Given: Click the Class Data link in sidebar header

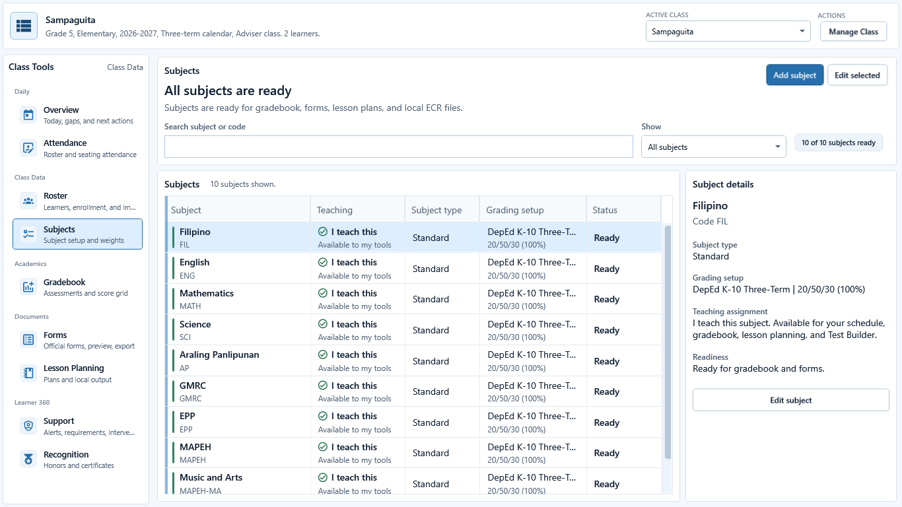Looking at the screenshot, I should pos(125,67).
